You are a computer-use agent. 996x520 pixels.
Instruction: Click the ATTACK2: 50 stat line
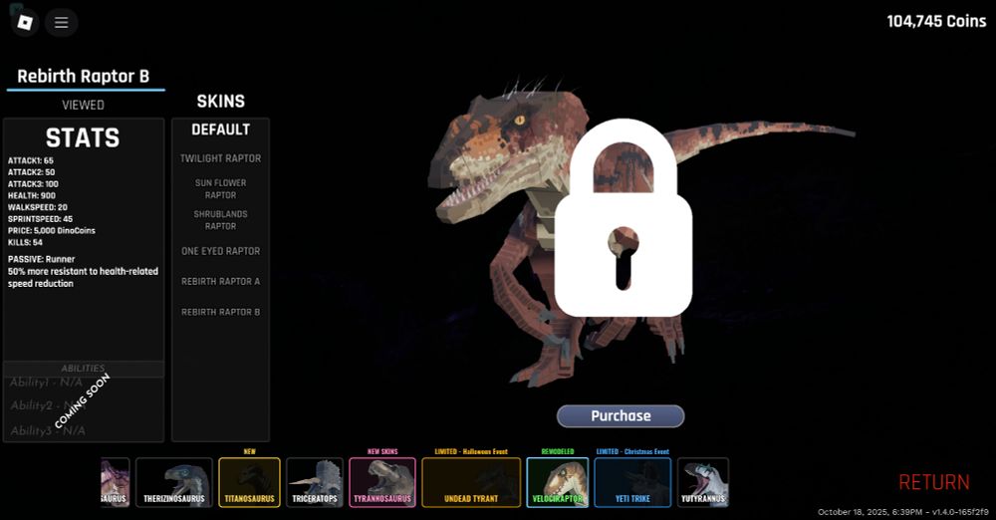31,172
